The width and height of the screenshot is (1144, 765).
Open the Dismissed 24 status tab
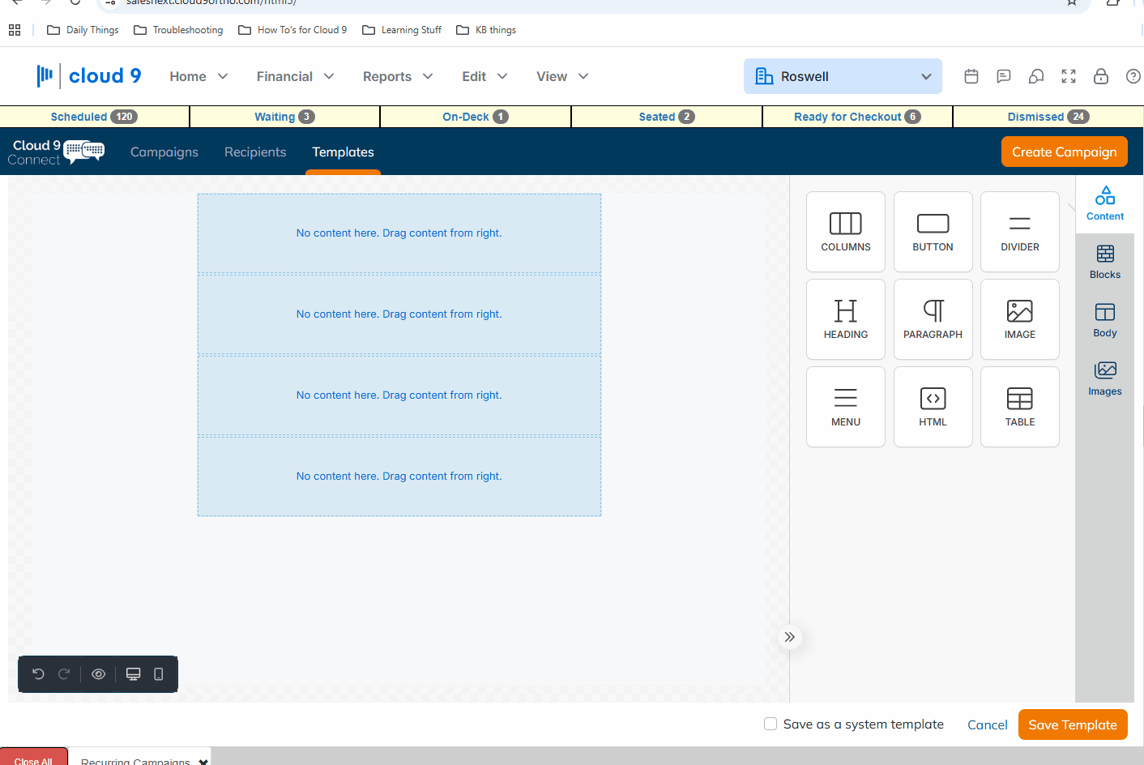(1048, 117)
